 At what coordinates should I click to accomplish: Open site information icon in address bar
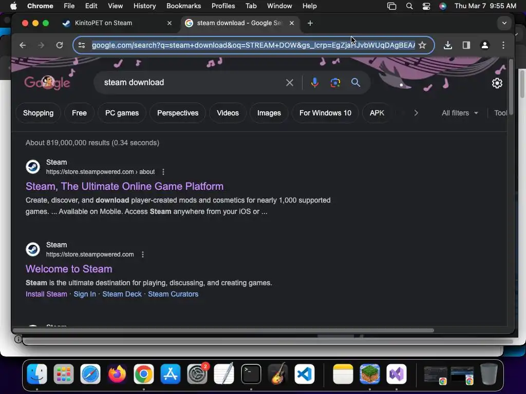[82, 45]
